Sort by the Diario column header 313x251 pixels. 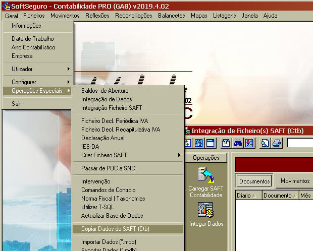(x=249, y=196)
